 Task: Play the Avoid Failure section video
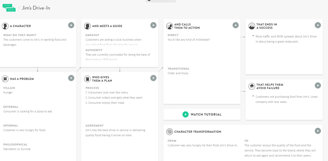point(318,85)
